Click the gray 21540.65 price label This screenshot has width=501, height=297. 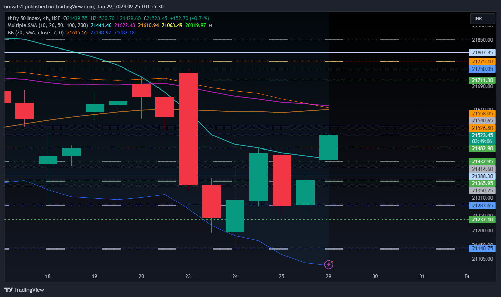[482, 121]
